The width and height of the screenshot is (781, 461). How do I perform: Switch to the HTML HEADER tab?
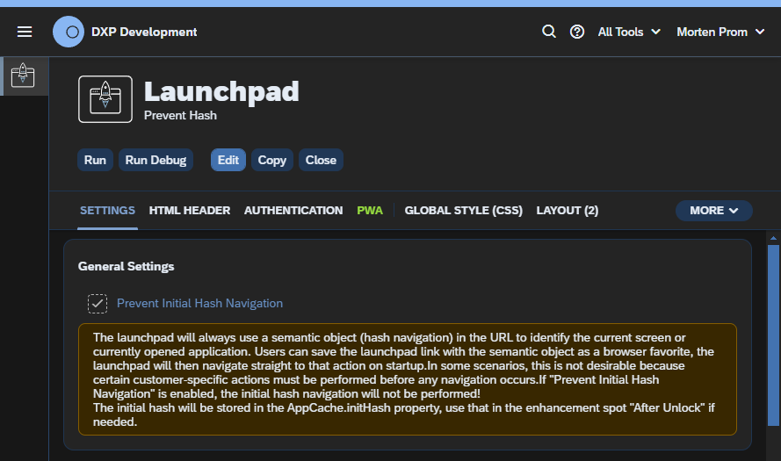(190, 211)
